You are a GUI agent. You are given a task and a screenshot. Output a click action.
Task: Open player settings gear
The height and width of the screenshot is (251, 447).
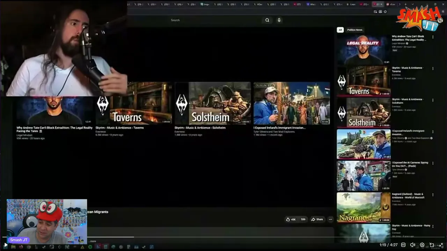point(422,245)
